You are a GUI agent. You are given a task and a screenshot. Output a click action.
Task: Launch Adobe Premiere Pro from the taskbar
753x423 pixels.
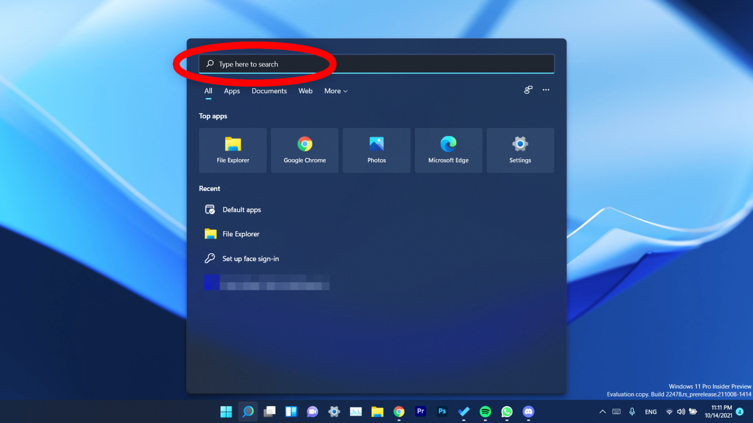point(421,412)
